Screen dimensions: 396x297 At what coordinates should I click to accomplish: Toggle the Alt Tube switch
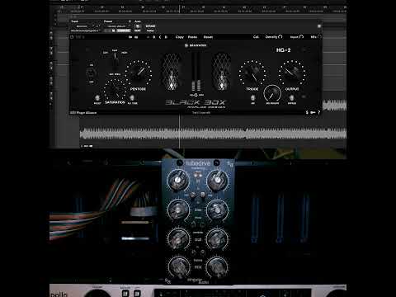point(132,98)
